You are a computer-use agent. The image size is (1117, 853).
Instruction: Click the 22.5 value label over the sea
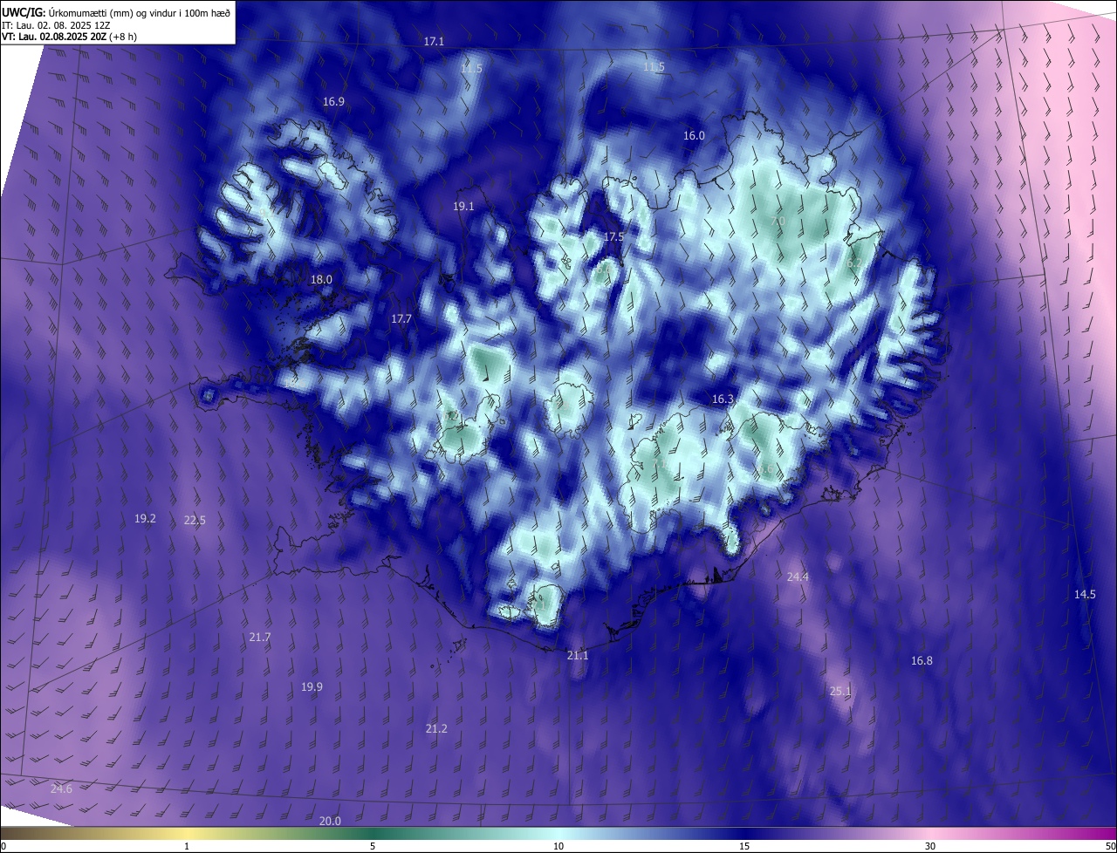(195, 521)
